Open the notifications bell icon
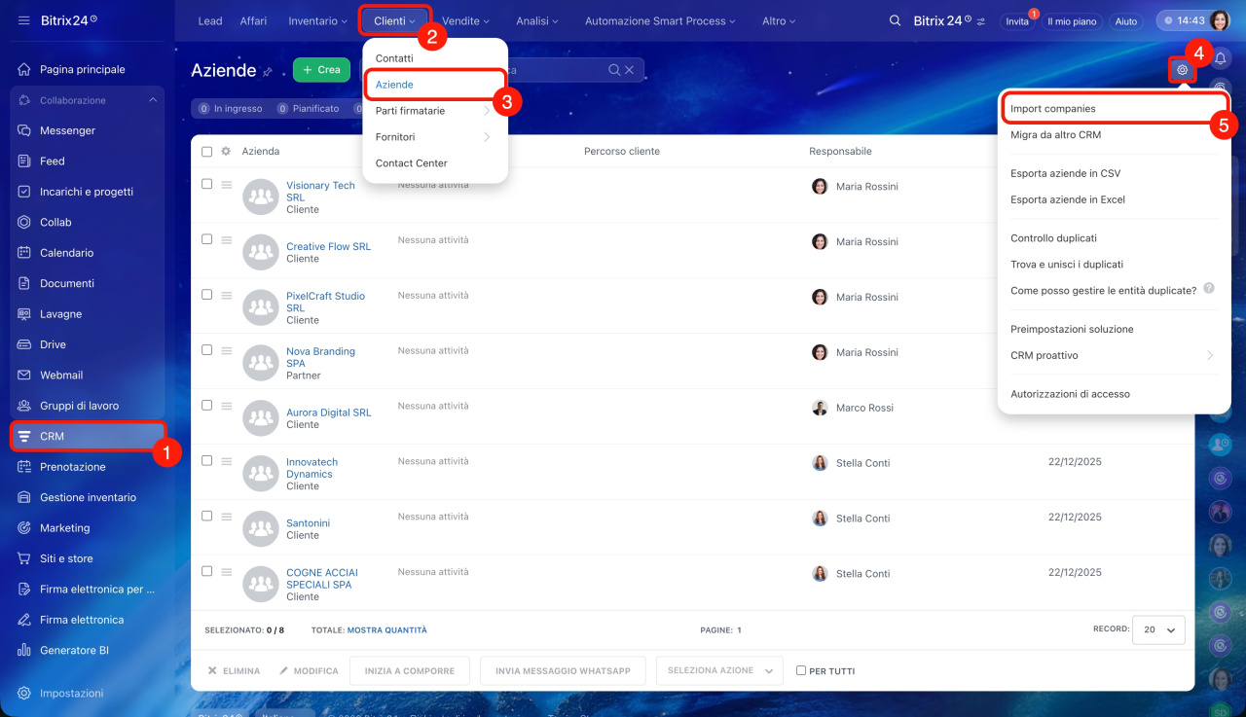 pyautogui.click(x=1220, y=59)
